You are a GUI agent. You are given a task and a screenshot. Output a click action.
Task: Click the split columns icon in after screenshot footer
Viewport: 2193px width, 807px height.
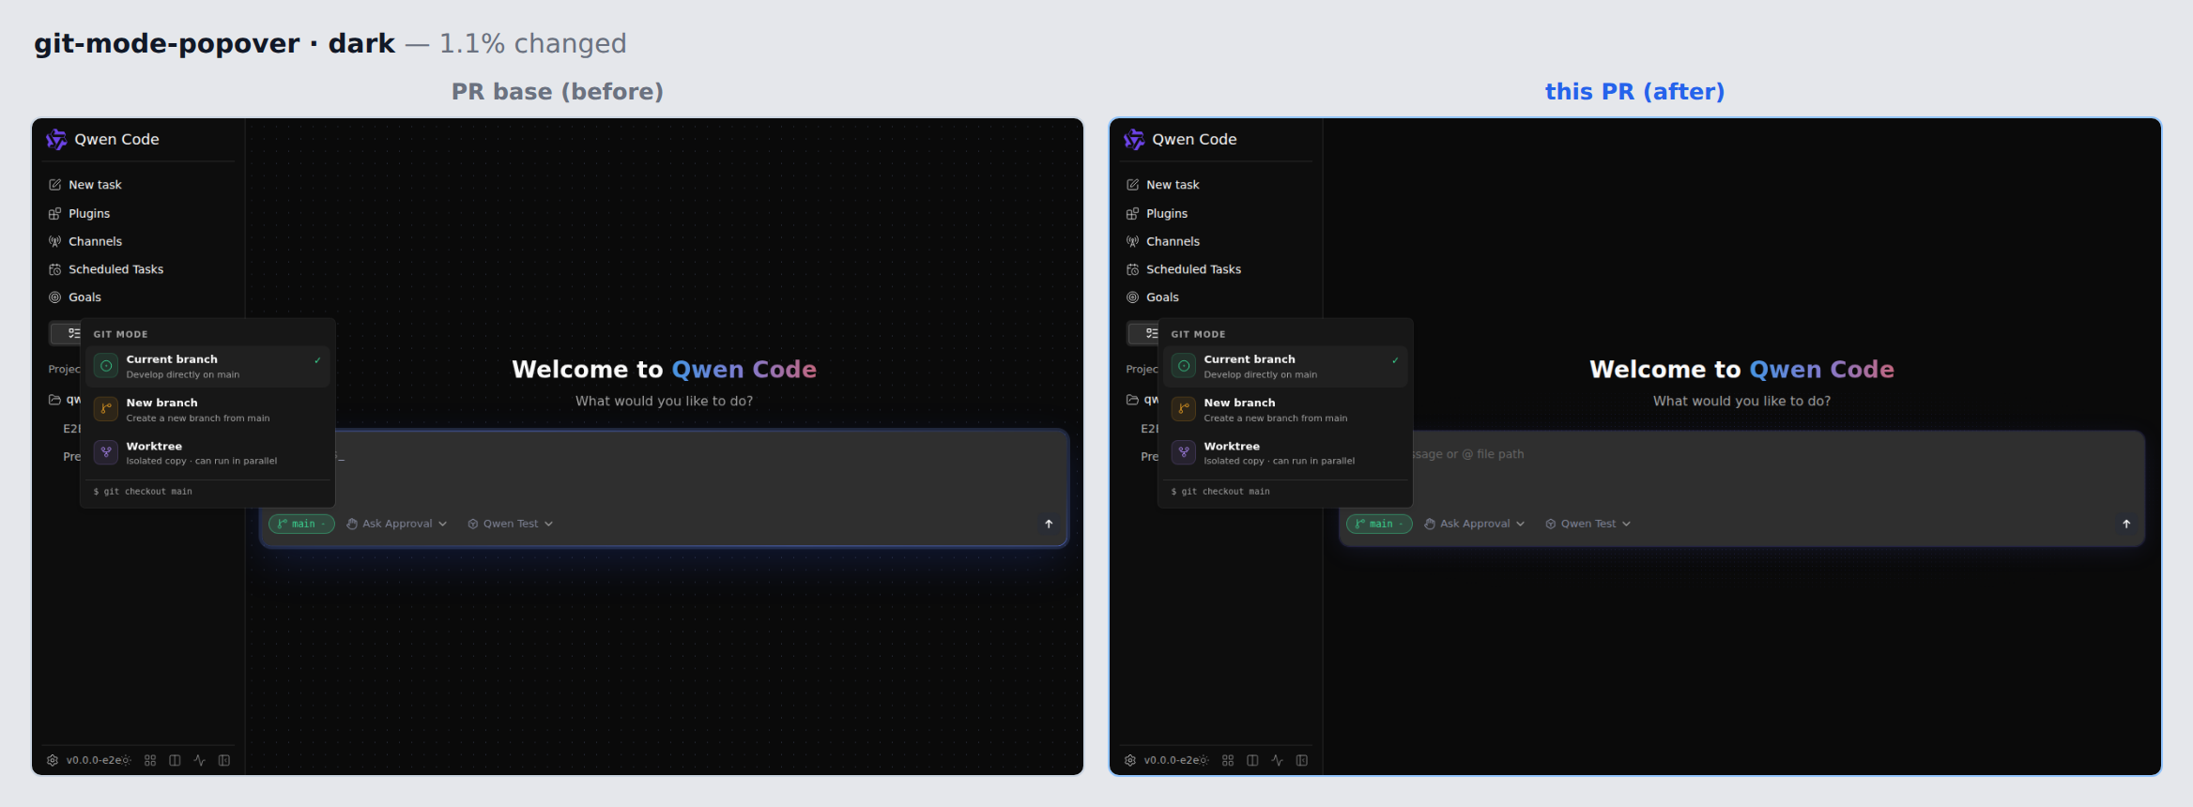click(x=1252, y=760)
